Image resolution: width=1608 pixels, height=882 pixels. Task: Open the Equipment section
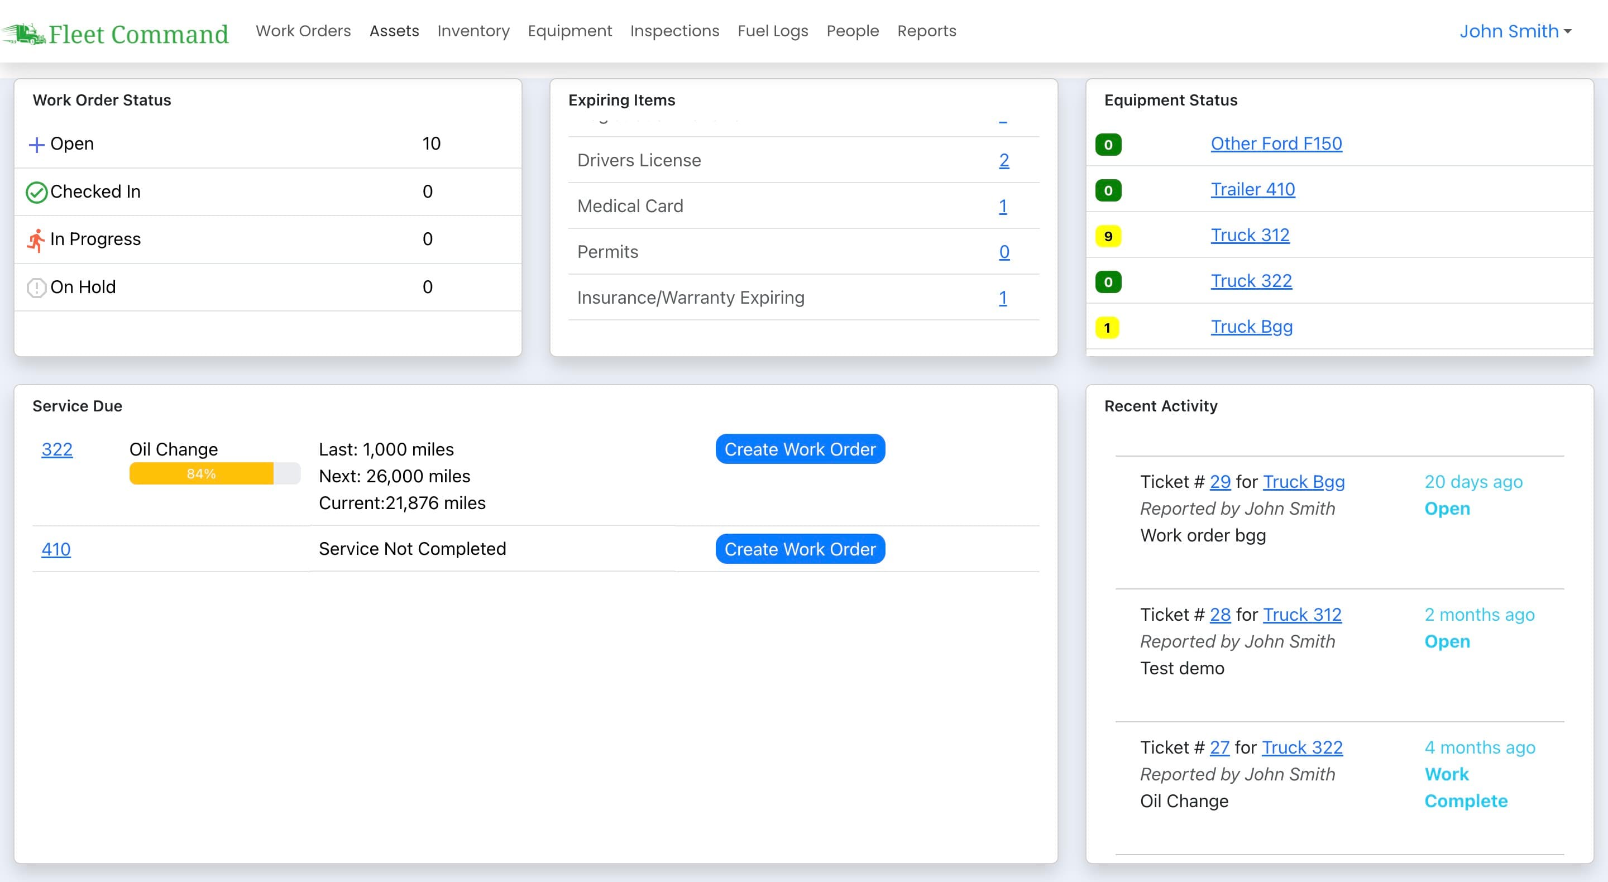point(570,31)
